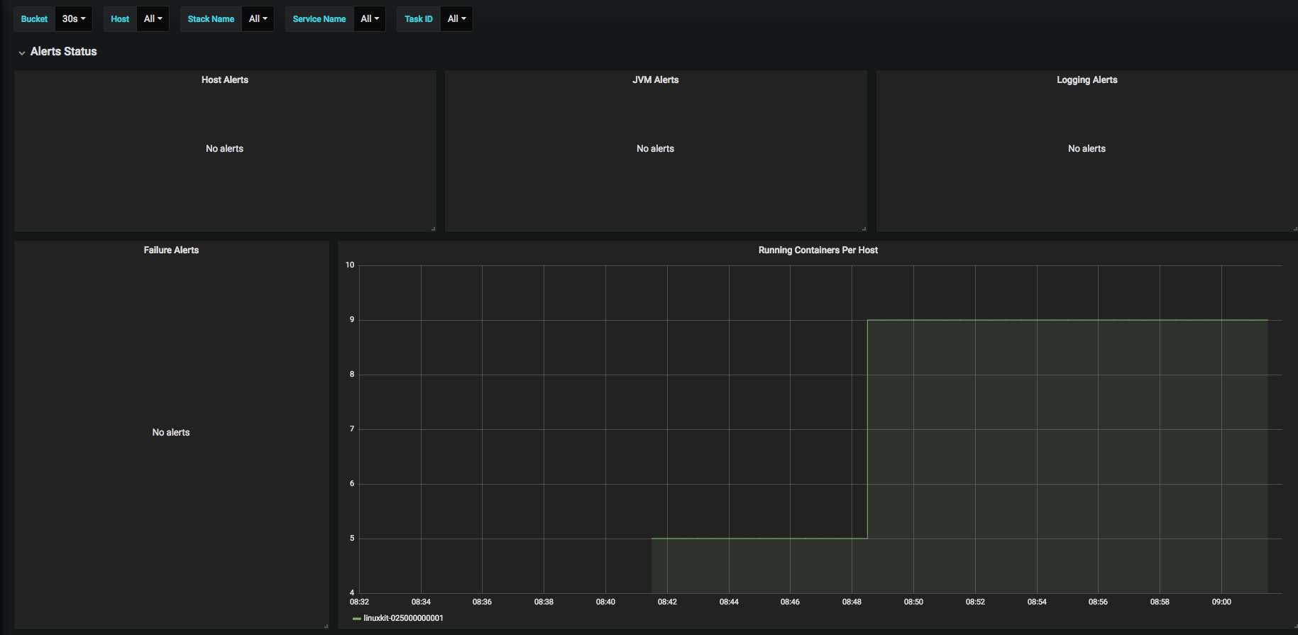1298x635 pixels.
Task: Toggle the linuxkit-025000000001 legend series
Action: click(403, 619)
